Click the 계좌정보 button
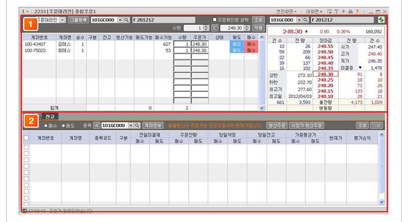Image resolution: width=408 pixels, height=222 pixels. 153,125
